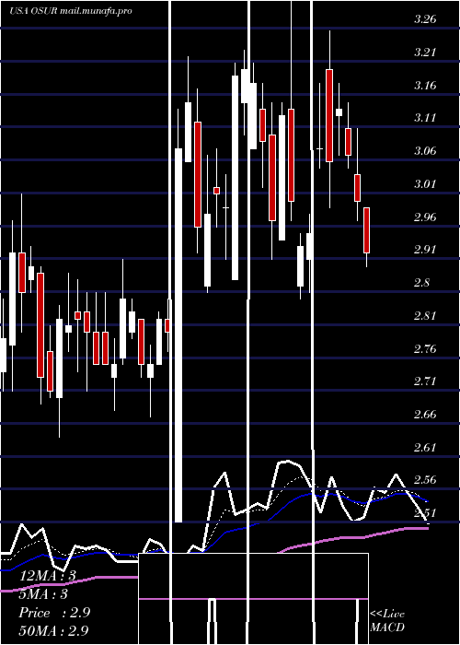Select the tall red candle peaking near 3.21
Screen dimensions: 460x645
(329, 115)
